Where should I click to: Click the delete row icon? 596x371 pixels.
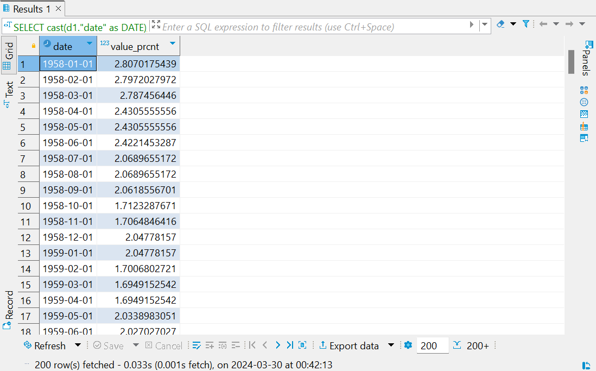(x=236, y=345)
